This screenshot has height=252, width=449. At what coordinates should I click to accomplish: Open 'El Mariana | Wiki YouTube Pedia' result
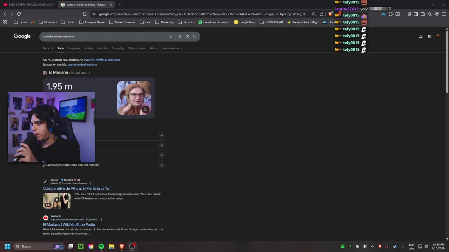point(69,225)
